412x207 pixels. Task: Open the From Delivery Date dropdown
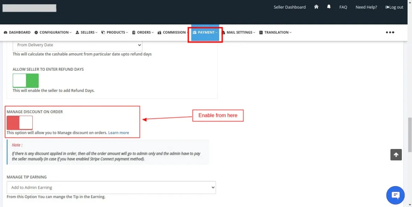78,45
